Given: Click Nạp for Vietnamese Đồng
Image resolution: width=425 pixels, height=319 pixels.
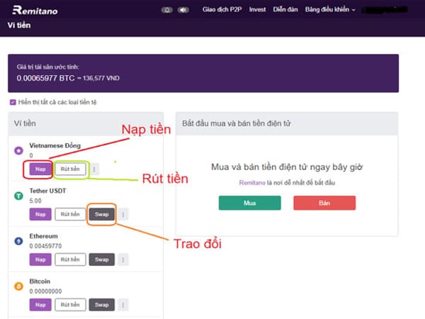Looking at the screenshot, I should pos(40,169).
